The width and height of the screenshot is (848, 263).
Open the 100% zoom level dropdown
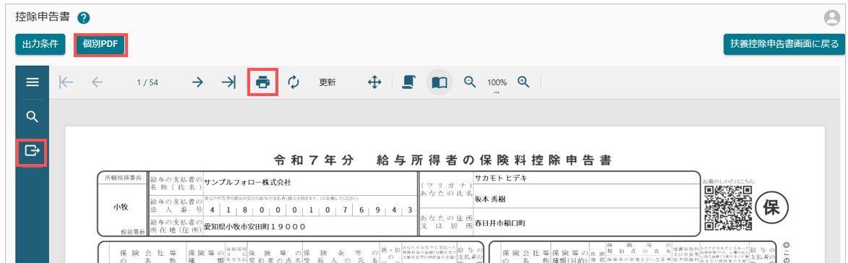coord(497,83)
